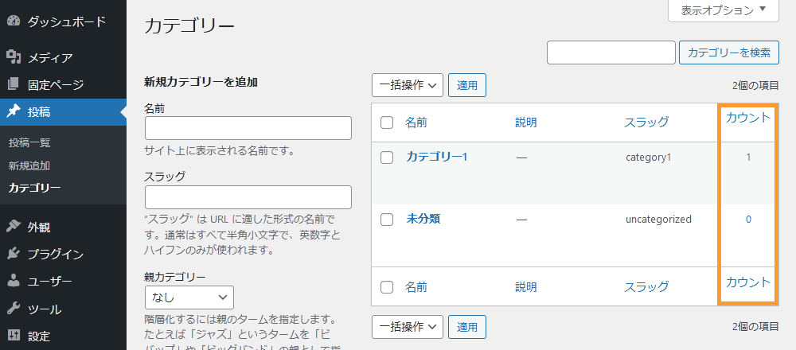Image resolution: width=796 pixels, height=350 pixels.
Task: Open the ダッシュボード menu item
Action: point(67,21)
